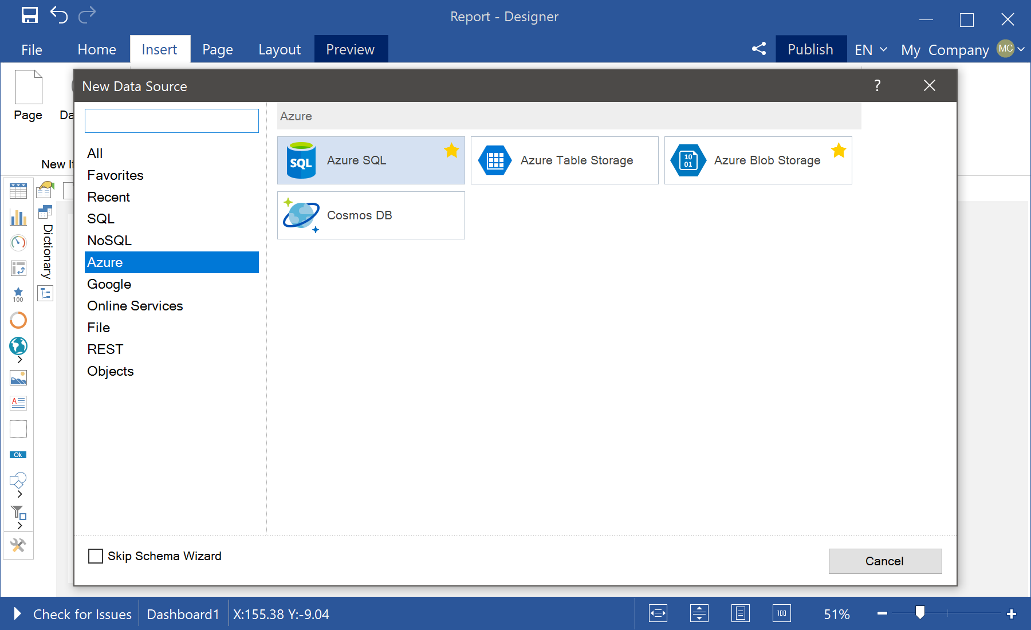Select the Gauge component in toolbox
1031x630 pixels.
18,243
